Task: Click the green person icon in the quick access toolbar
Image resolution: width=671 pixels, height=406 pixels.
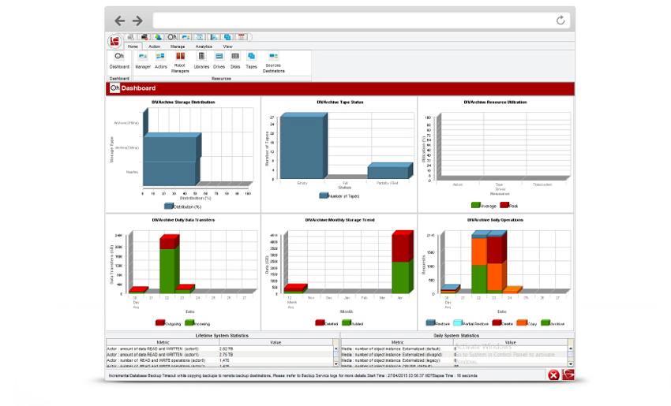Action: 158,37
